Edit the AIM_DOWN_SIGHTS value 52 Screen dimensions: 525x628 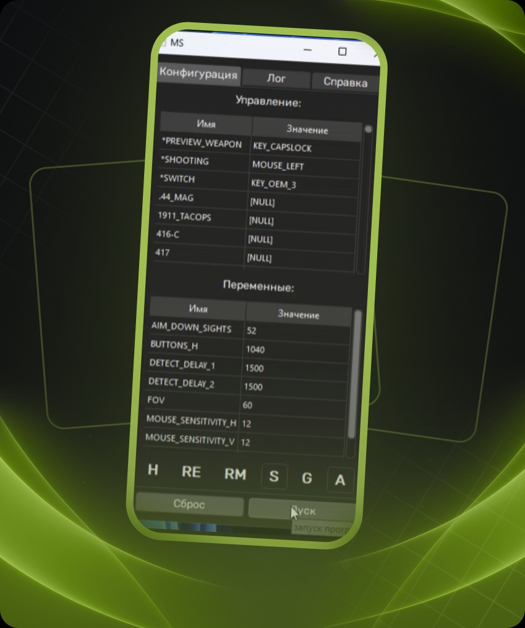pyautogui.click(x=297, y=331)
